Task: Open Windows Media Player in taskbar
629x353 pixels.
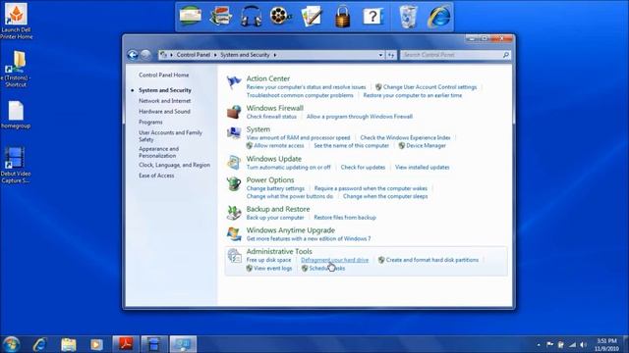Action: (96, 344)
